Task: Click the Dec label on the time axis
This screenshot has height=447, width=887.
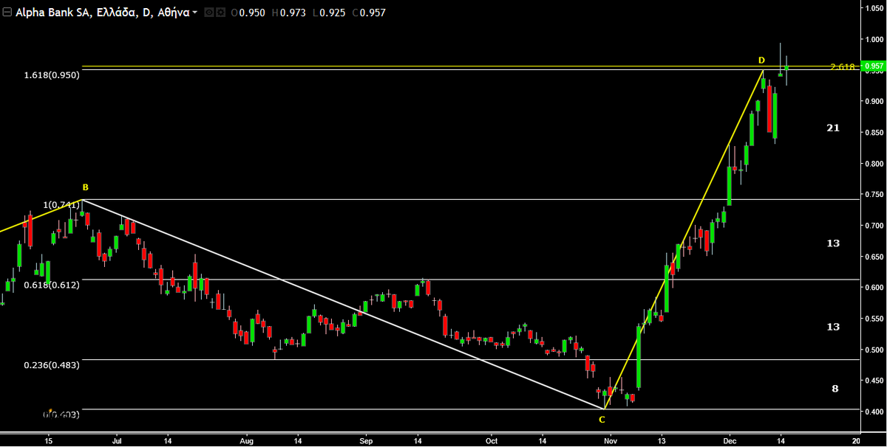Action: (729, 440)
